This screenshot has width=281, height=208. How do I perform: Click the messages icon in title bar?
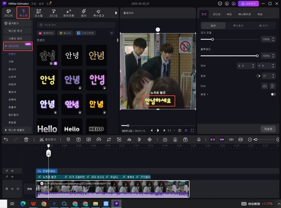pyautogui.click(x=220, y=4)
